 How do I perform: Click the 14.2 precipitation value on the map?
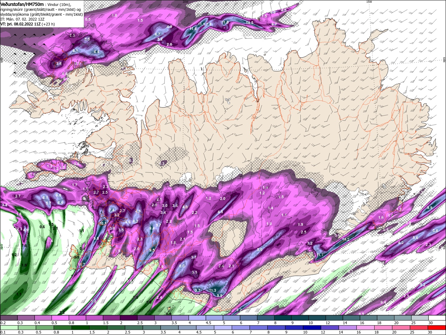(346, 239)
